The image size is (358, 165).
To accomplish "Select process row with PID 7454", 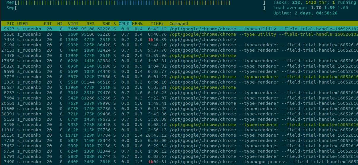I will tap(179, 40).
